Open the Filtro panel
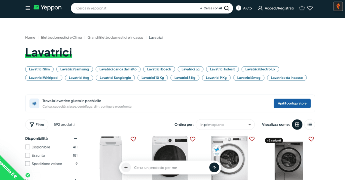 37,124
